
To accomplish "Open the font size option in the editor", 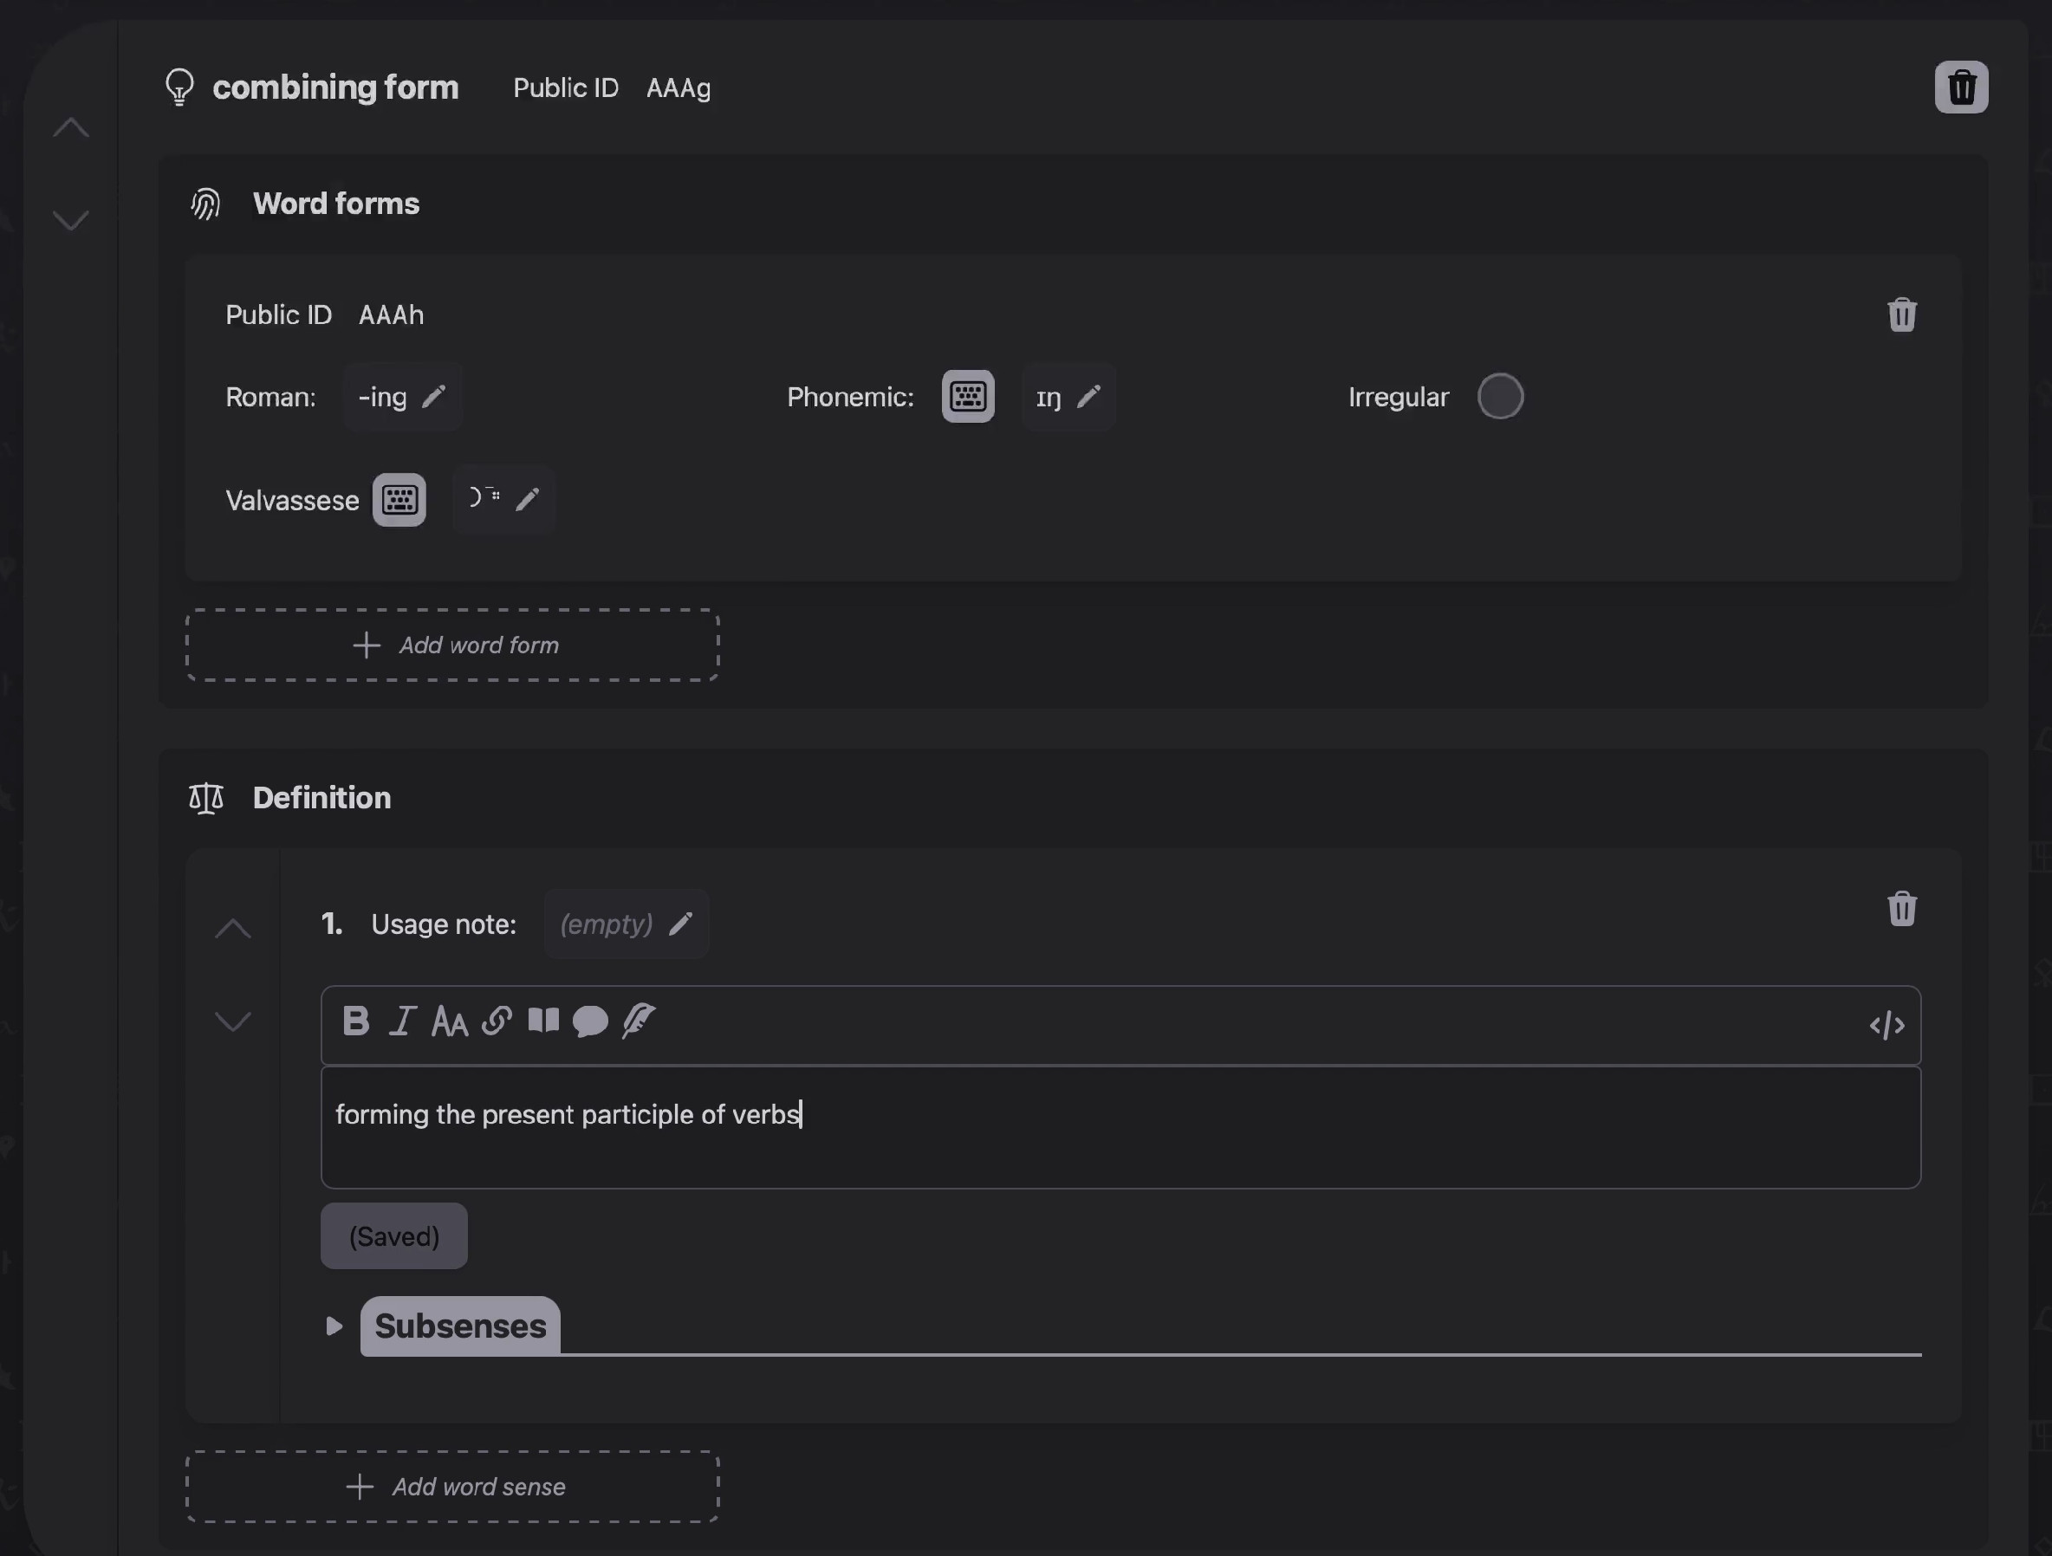I will 449,1021.
